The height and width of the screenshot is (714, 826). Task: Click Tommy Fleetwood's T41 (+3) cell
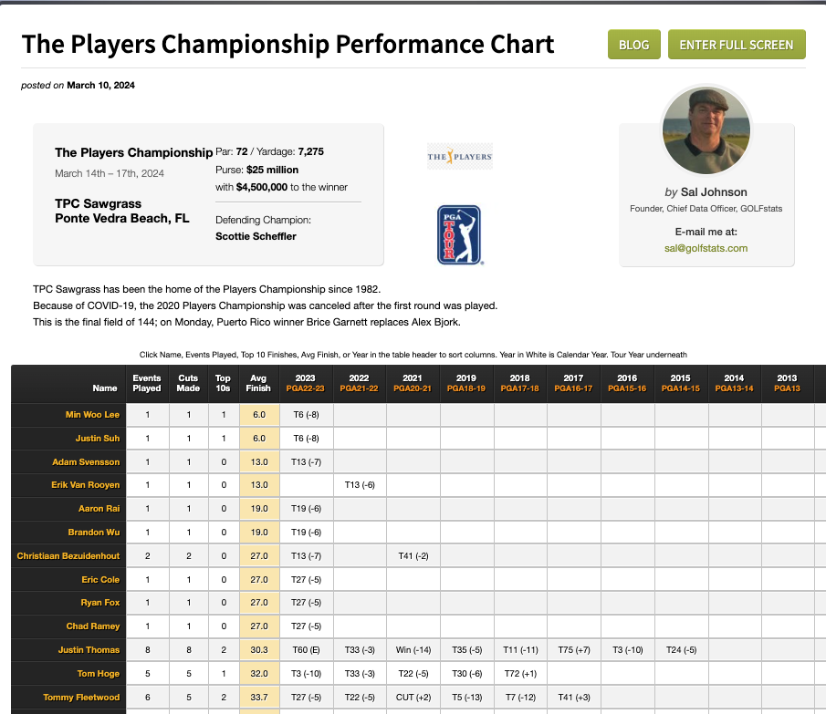[574, 698]
